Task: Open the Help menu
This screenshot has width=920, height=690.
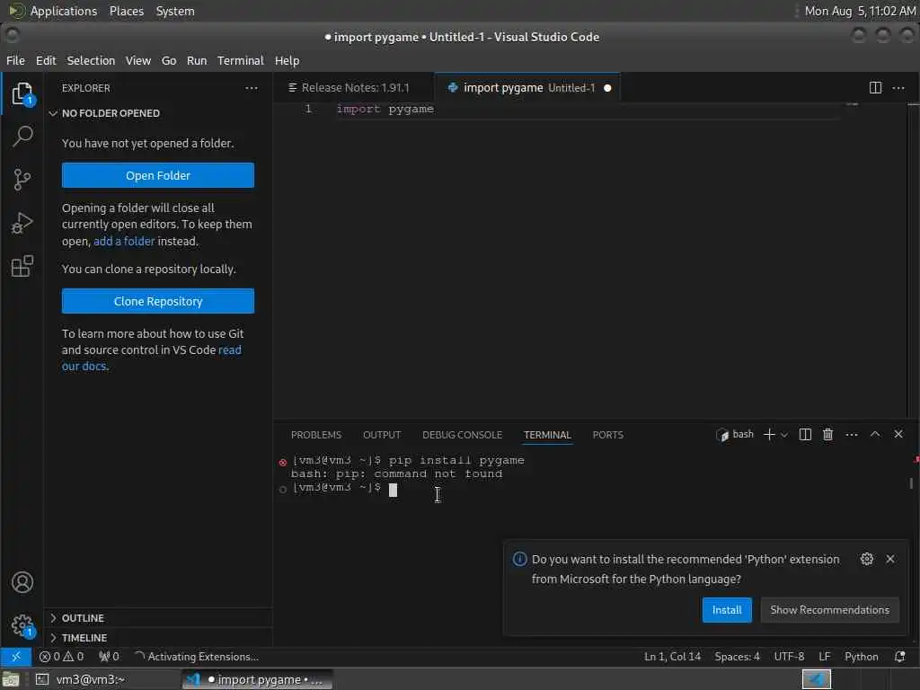Action: tap(287, 60)
